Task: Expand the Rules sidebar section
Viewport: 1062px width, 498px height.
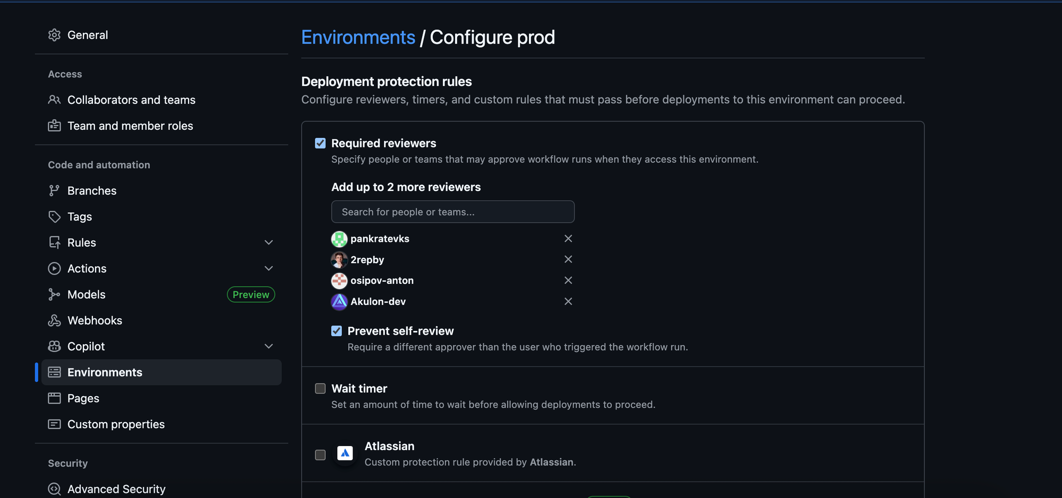Action: 269,242
